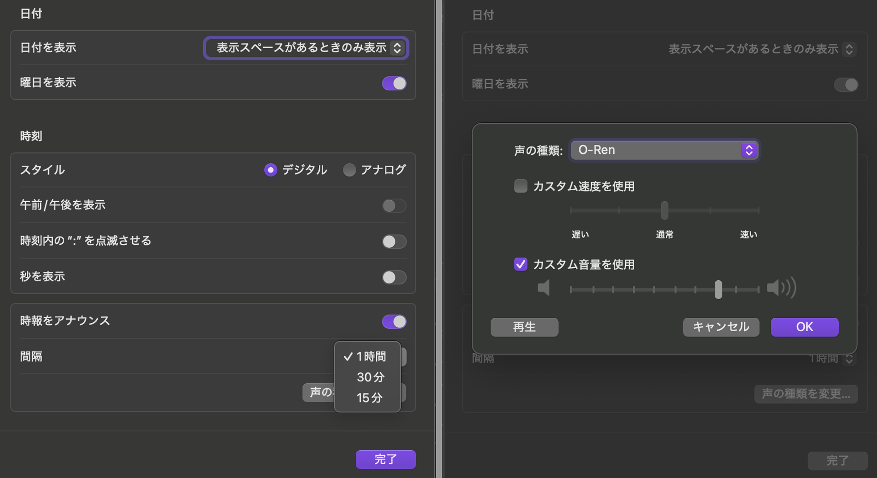Choose 30分 from the interval menu
This screenshot has width=877, height=478.
370,377
